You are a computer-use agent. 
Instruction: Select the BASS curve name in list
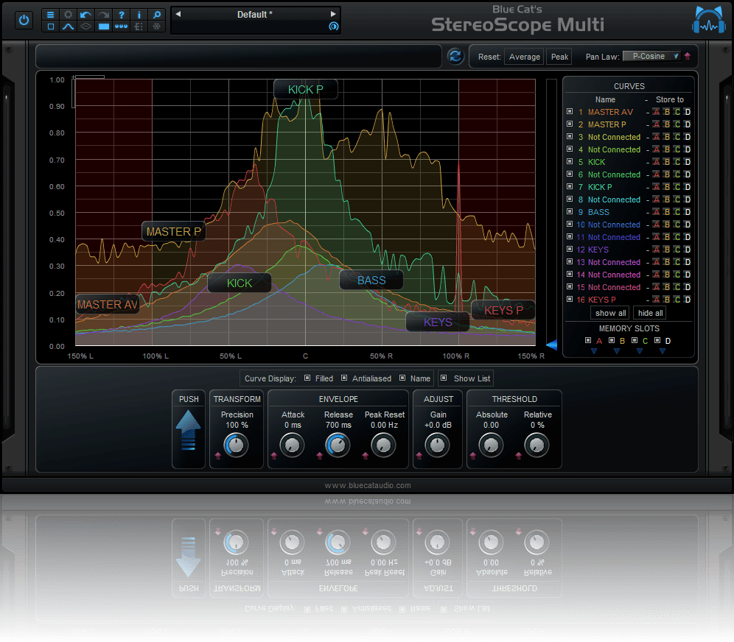pyautogui.click(x=598, y=212)
